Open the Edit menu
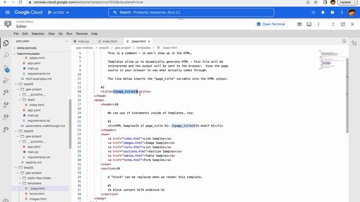Image resolution: width=360 pixels, height=202 pixels. point(25,34)
